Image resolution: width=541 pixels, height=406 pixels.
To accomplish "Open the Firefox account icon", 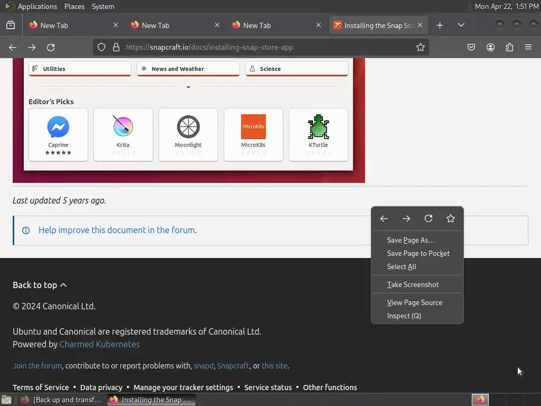I will 490,47.
